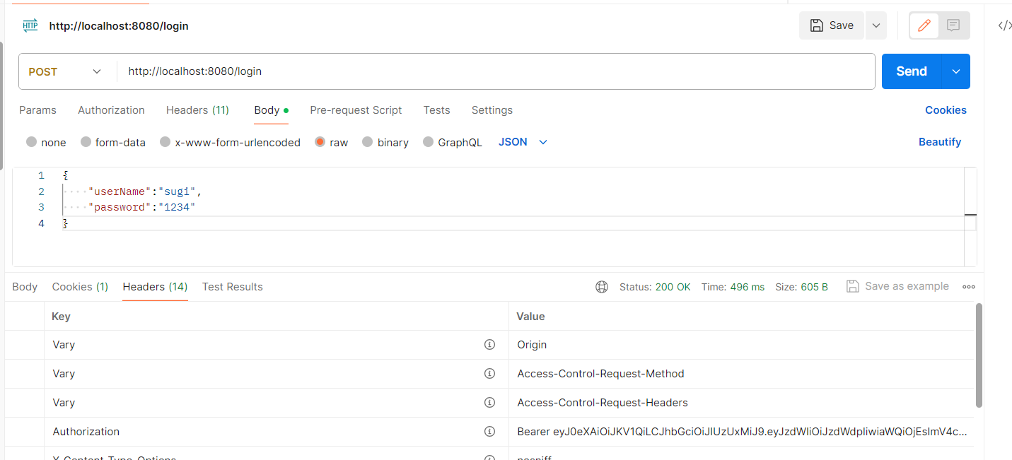Click the globe network icon
The width and height of the screenshot is (1012, 460).
[602, 287]
